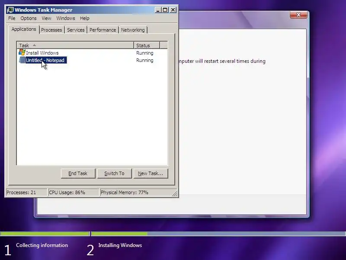Click the Processes: 21 status bar entry
Screen dimensions: 346x260
pos(26,192)
